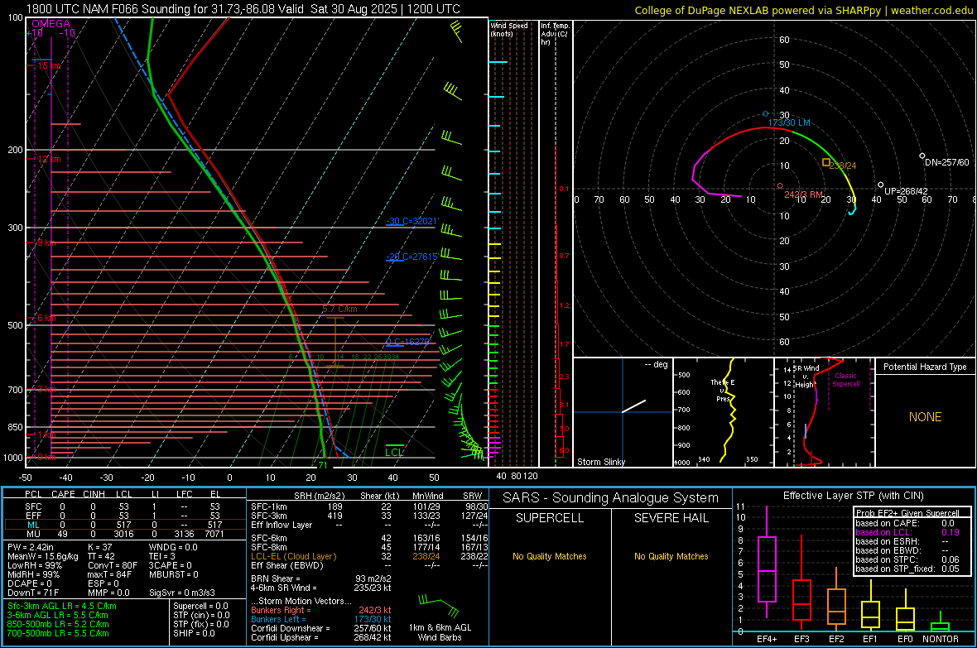Click the Sfc-3km AGL LR = 4.5 C/km line
Image resolution: width=977 pixels, height=648 pixels.
pyautogui.click(x=62, y=606)
